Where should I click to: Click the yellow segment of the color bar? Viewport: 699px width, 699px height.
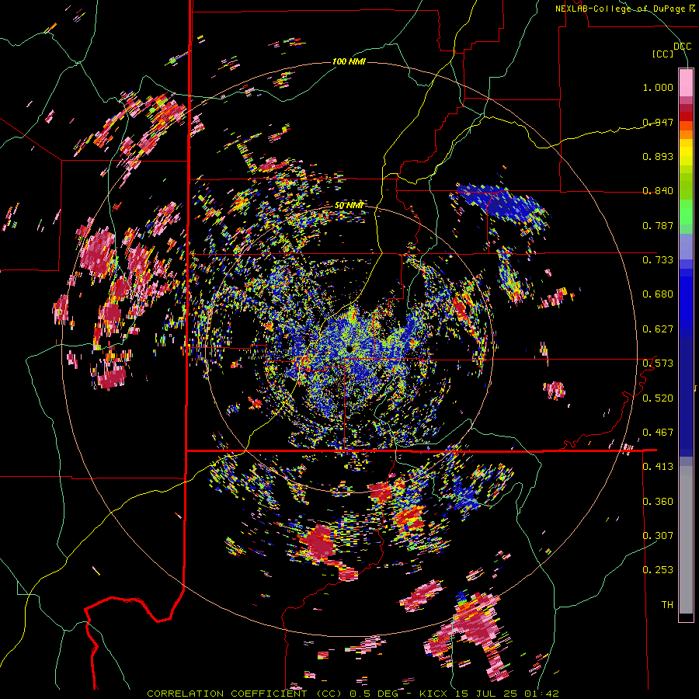point(686,153)
